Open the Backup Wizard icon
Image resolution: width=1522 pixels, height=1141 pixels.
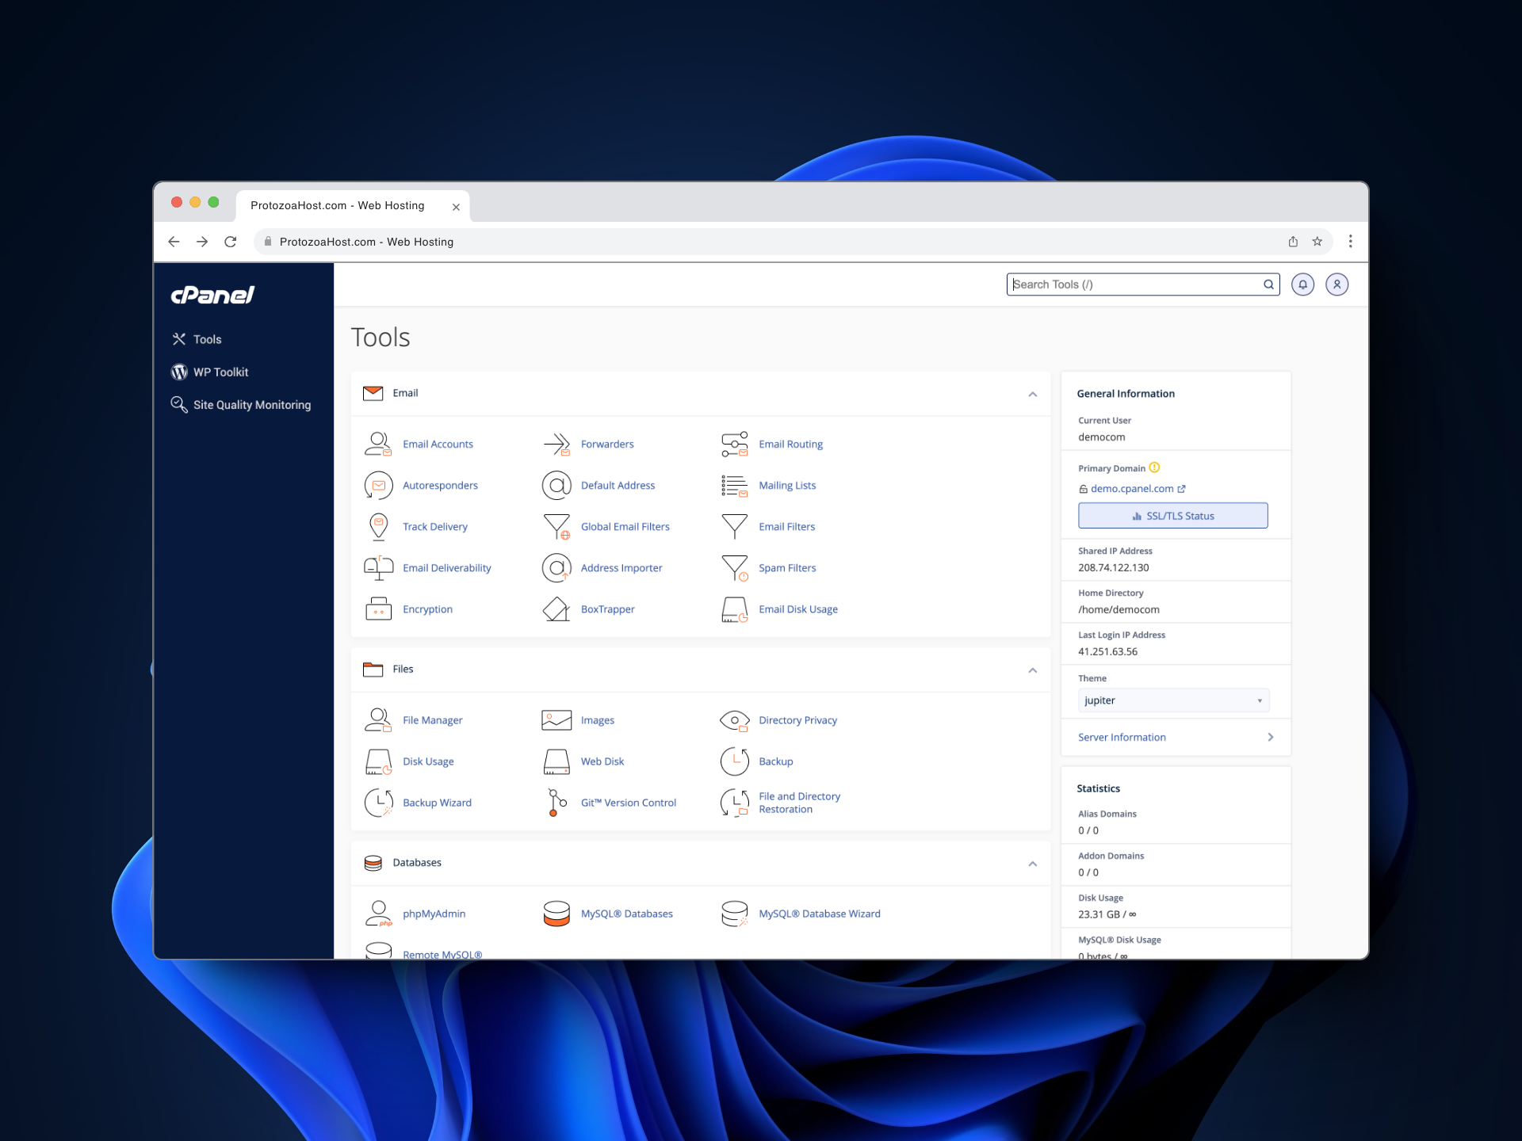pos(378,802)
